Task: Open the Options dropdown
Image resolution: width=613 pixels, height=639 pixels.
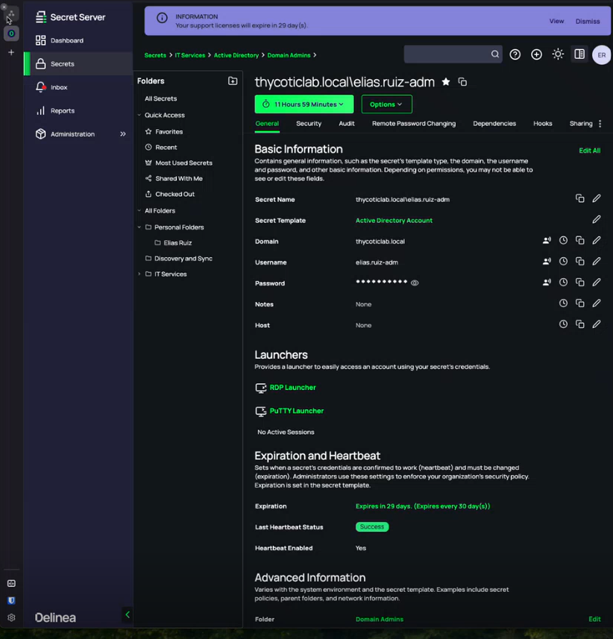Action: [386, 104]
